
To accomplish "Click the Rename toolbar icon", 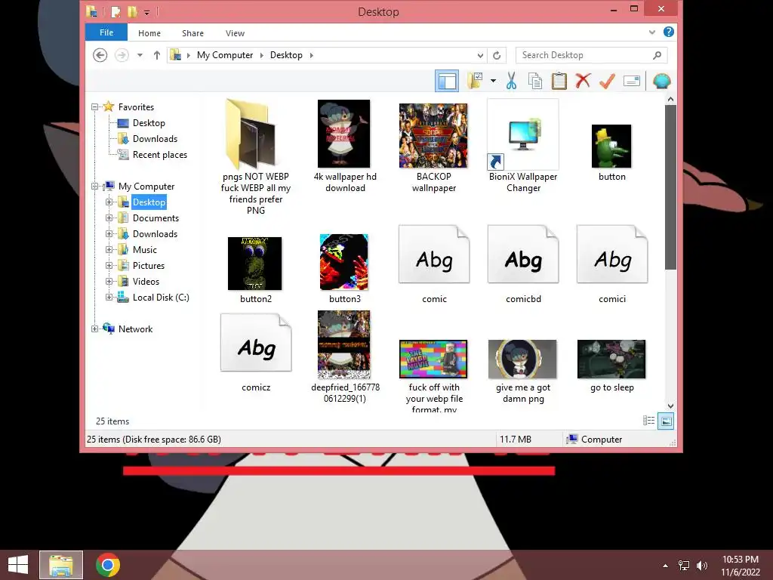I will (x=632, y=81).
